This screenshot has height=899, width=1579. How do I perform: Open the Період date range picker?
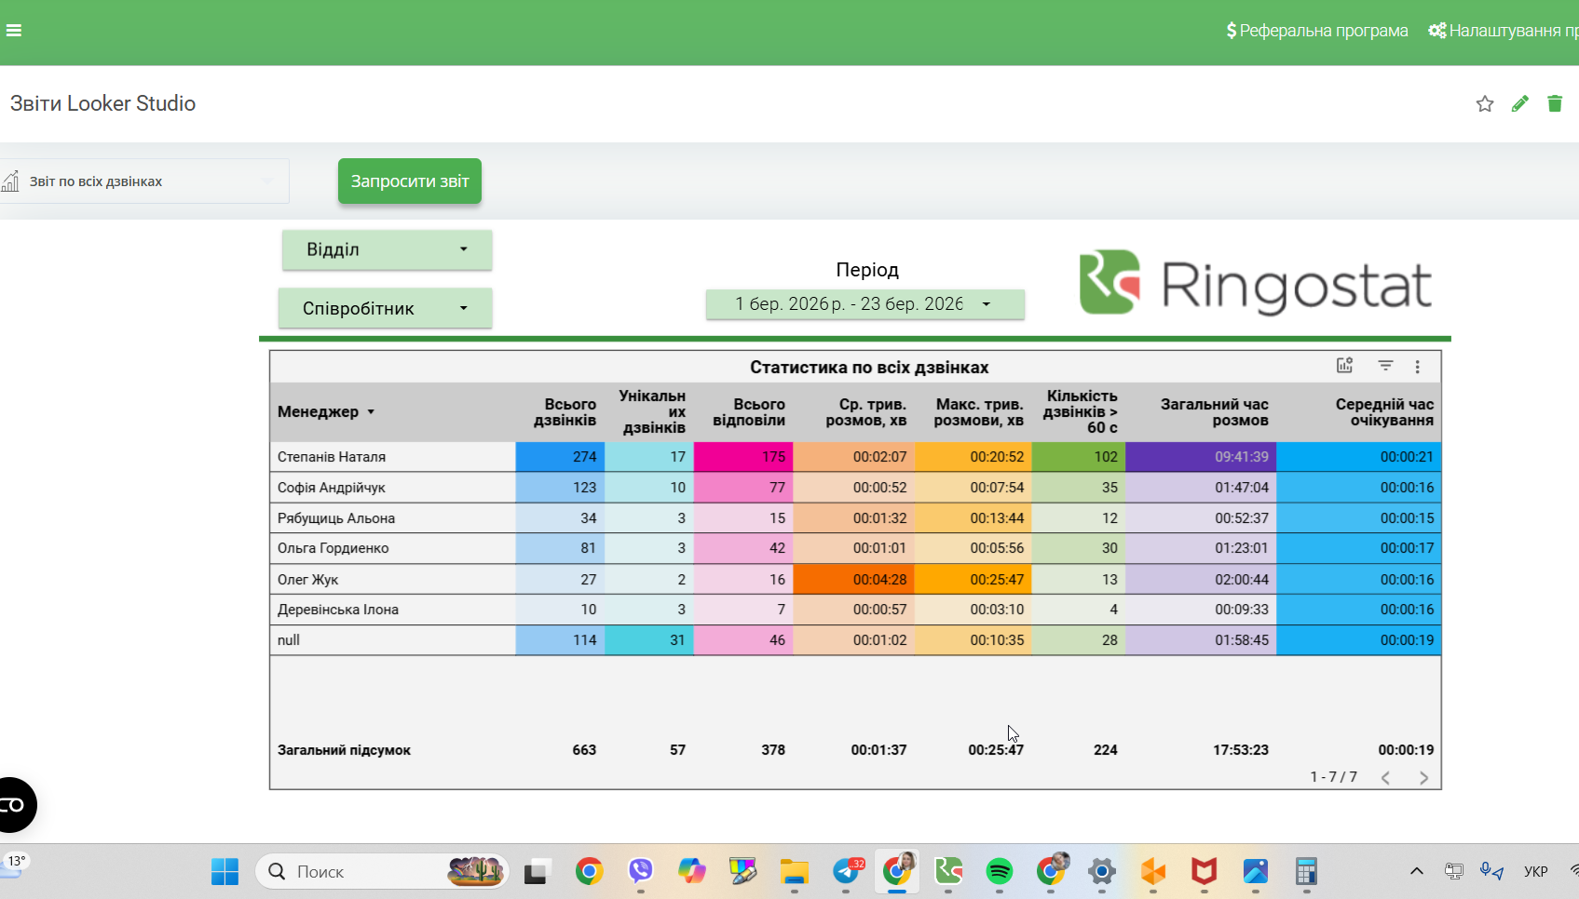pos(864,304)
